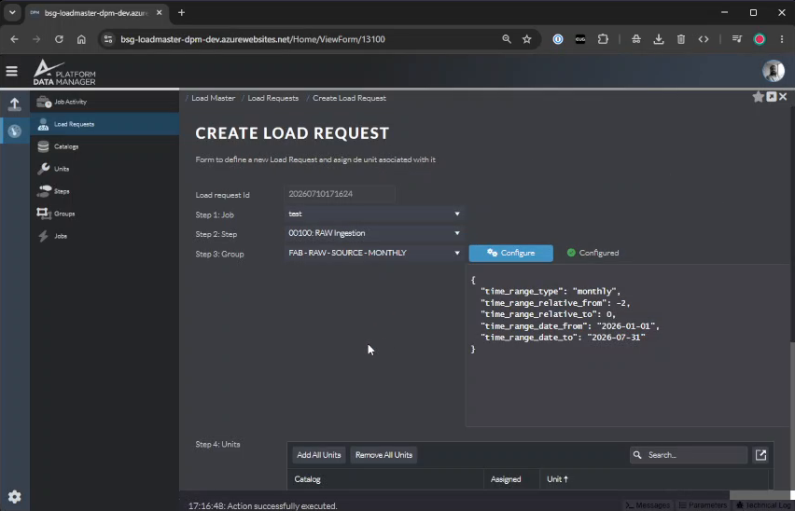
Task: Close the bsg-loadmaster-dpm-dev tab
Action: (x=160, y=13)
